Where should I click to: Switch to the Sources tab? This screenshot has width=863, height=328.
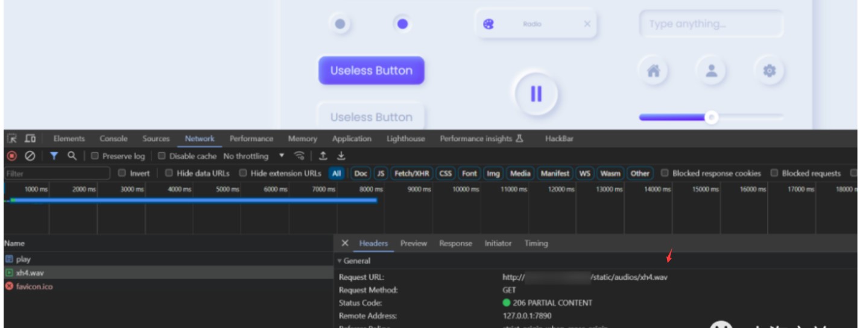tap(156, 138)
